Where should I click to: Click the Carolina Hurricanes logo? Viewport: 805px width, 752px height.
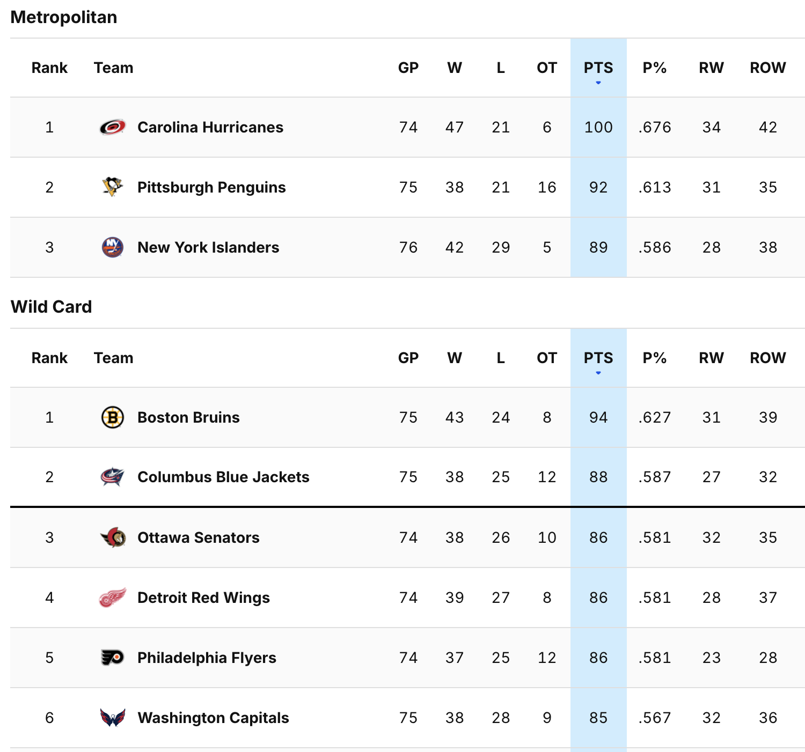pos(113,127)
